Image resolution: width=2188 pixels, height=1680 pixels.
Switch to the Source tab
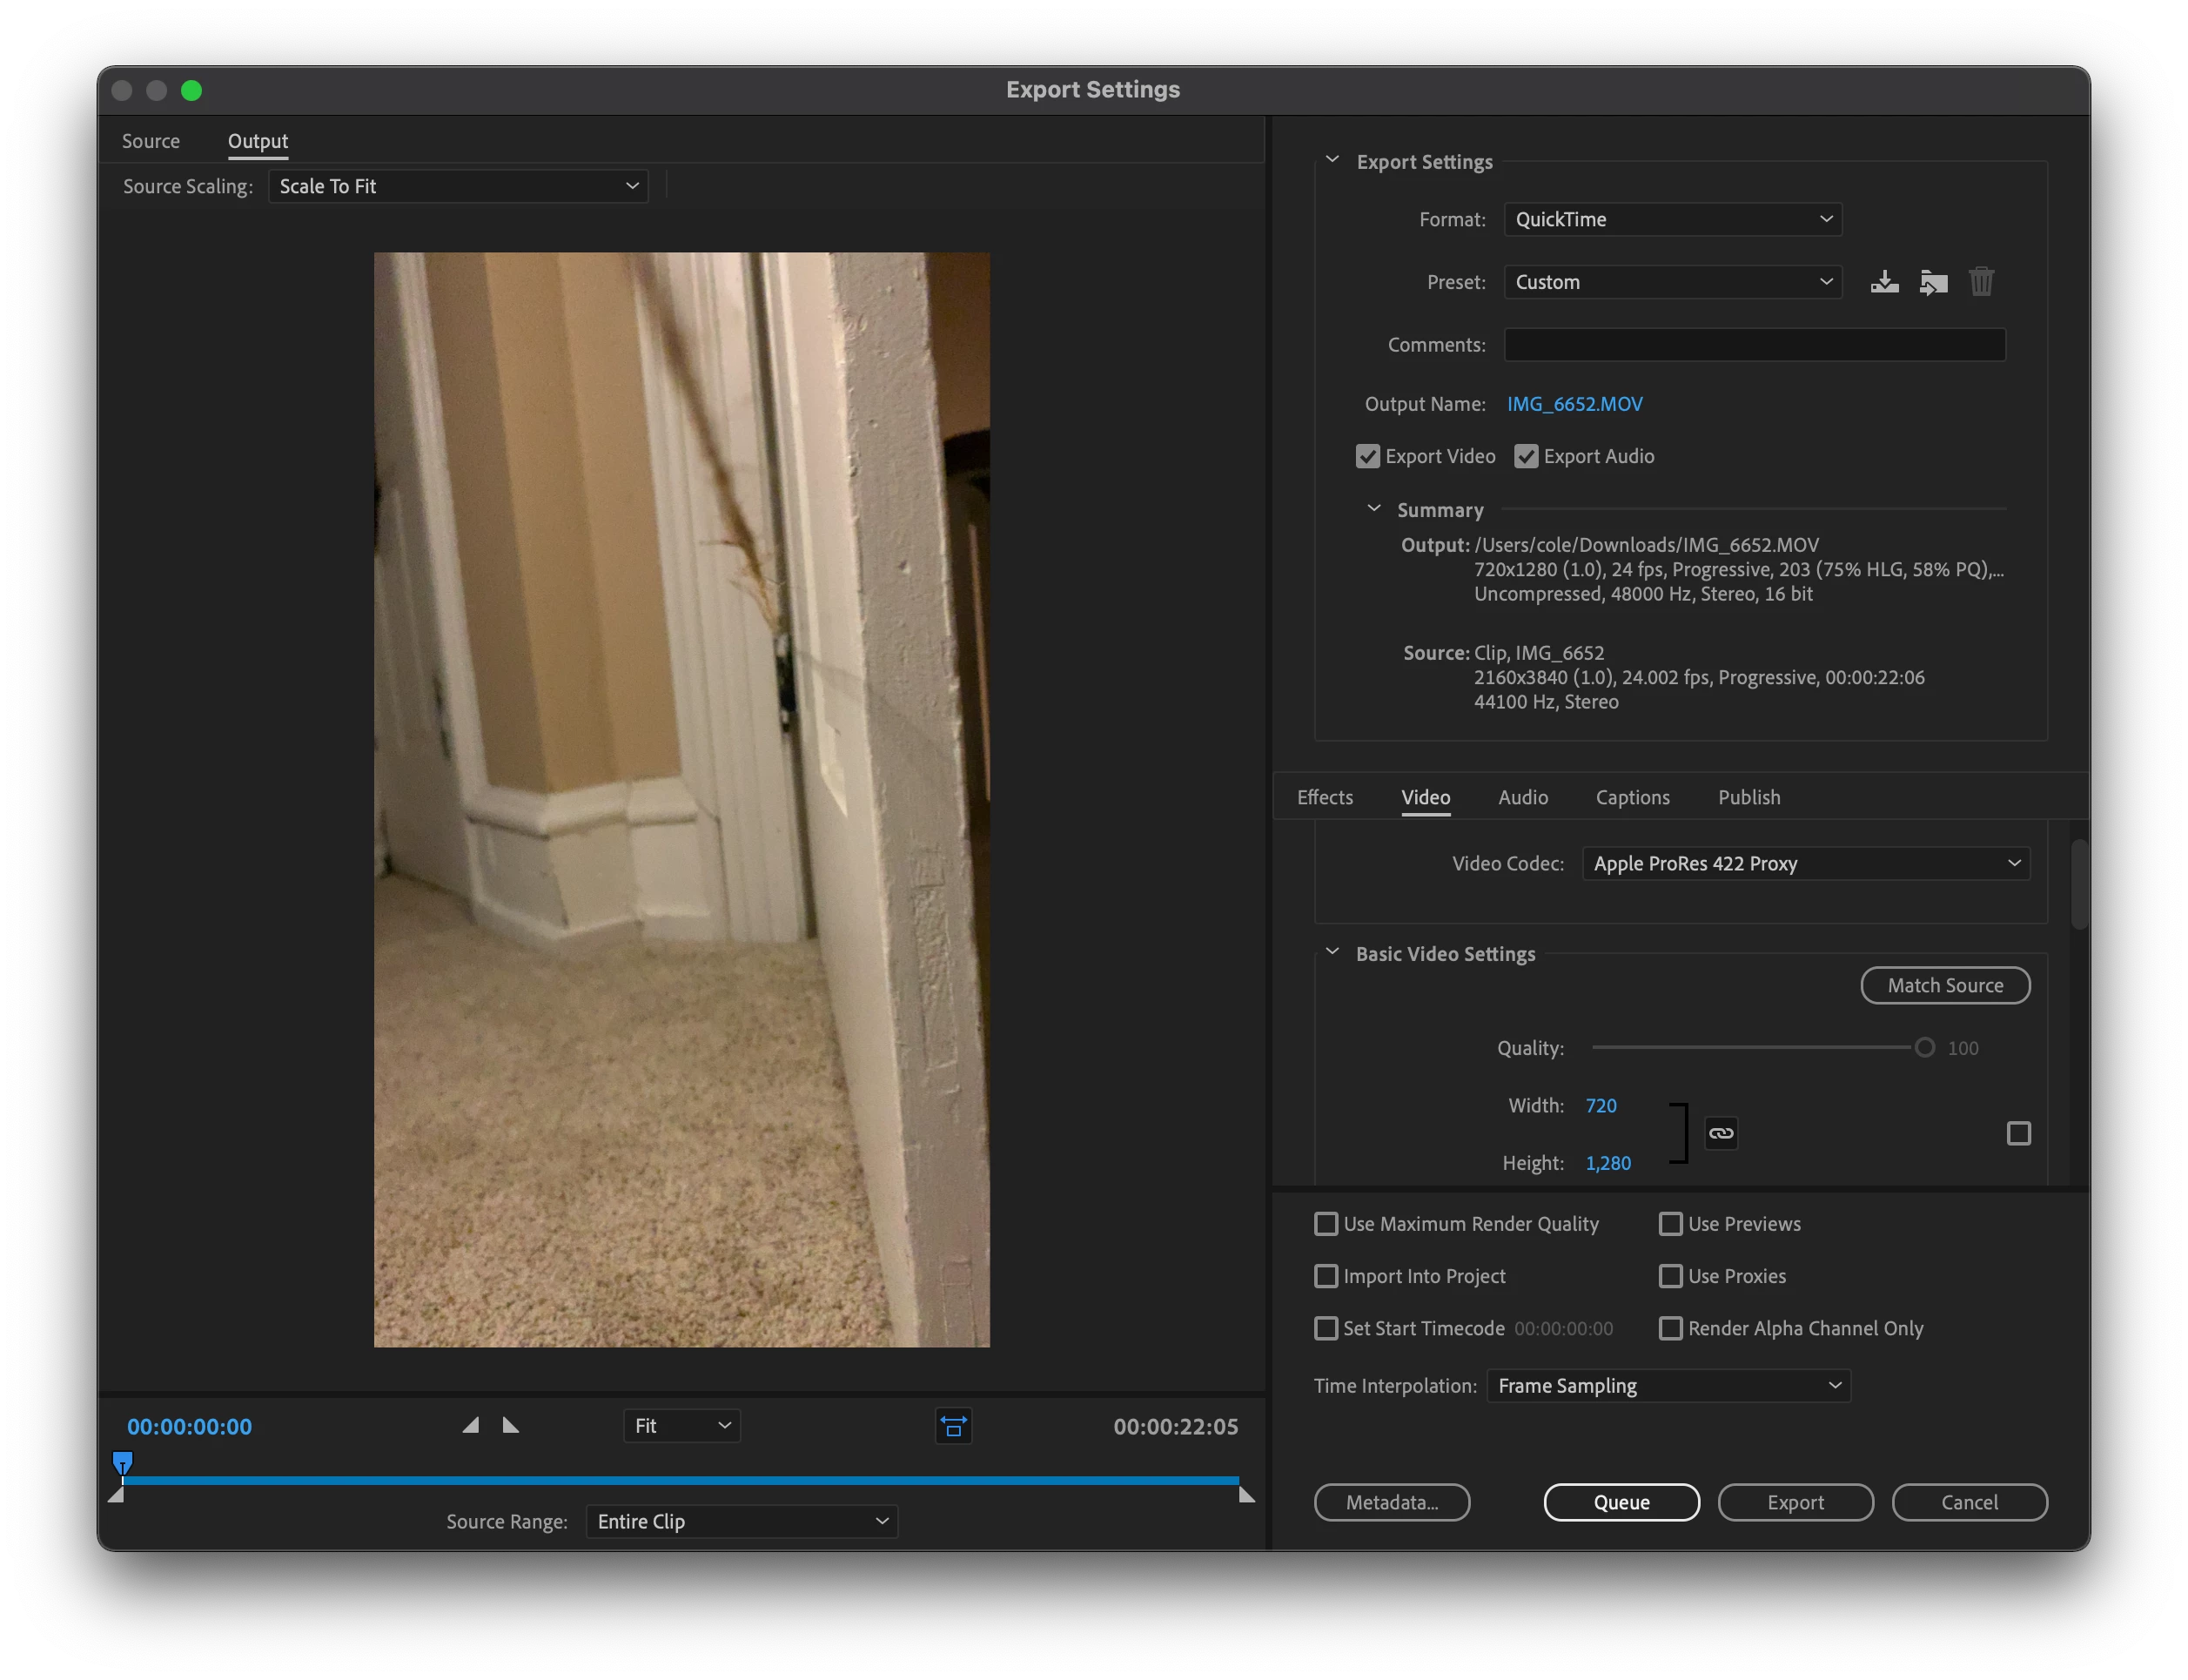tap(151, 141)
